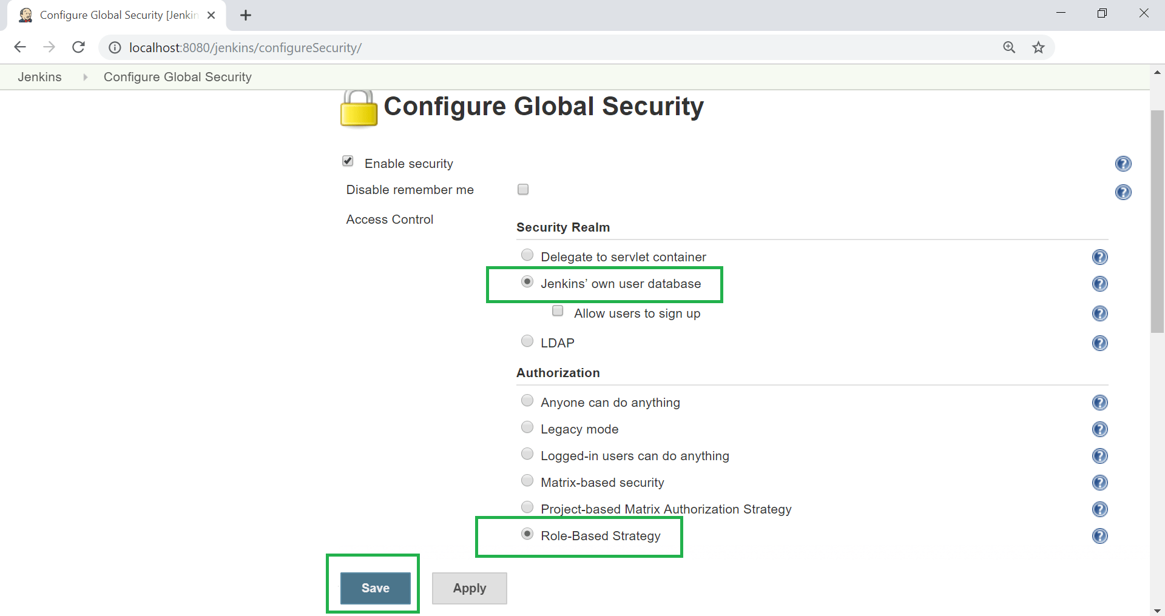1165x616 pixels.
Task: Save the security configuration
Action: tap(376, 588)
